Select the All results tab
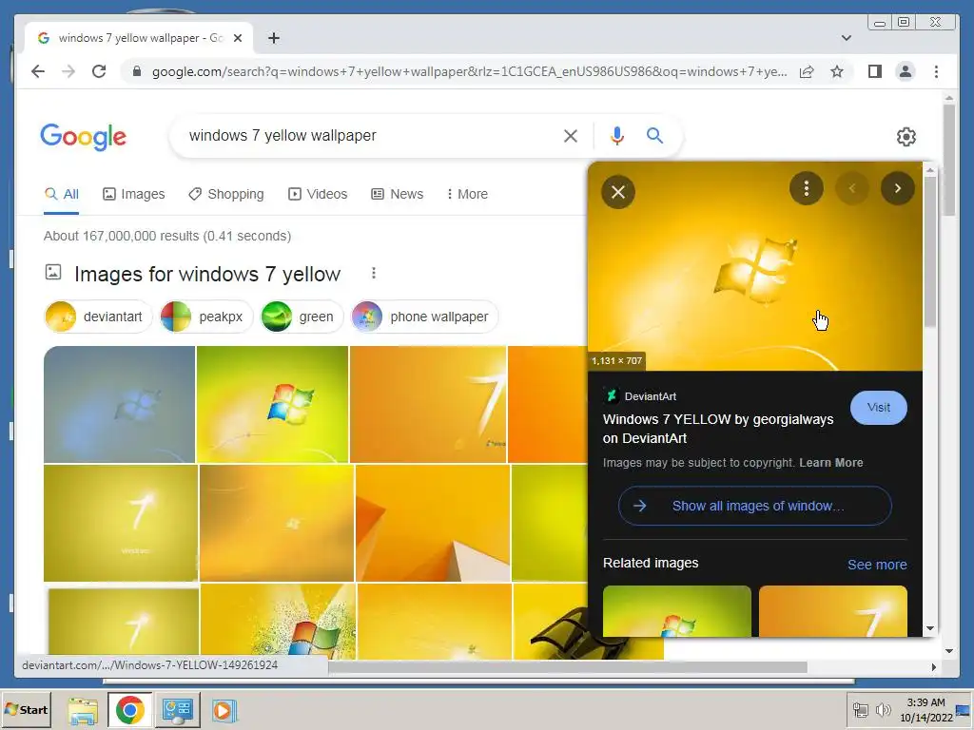Screen dimensions: 974x730 pyautogui.click(x=62, y=194)
